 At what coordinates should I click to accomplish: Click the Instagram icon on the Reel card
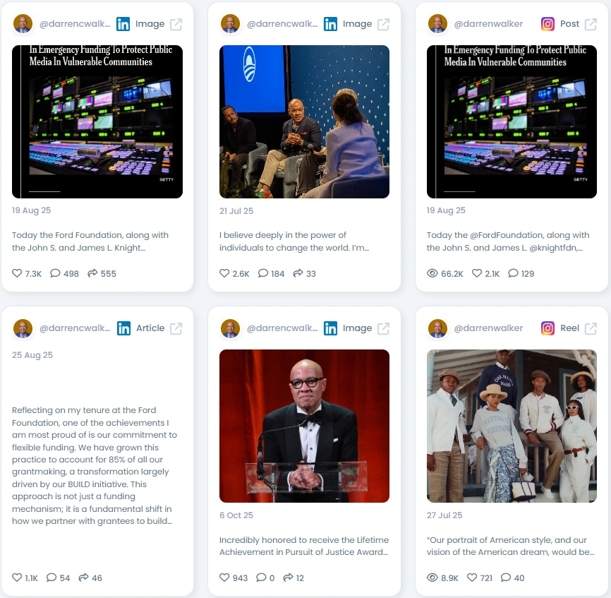click(548, 328)
